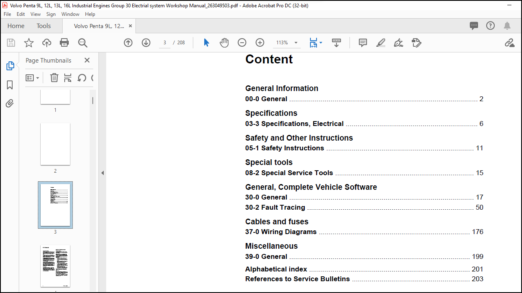This screenshot has height=293, width=522.
Task: Open the Sign menu
Action: click(x=51, y=14)
